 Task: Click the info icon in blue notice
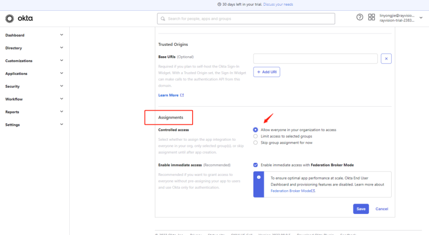coord(259,177)
